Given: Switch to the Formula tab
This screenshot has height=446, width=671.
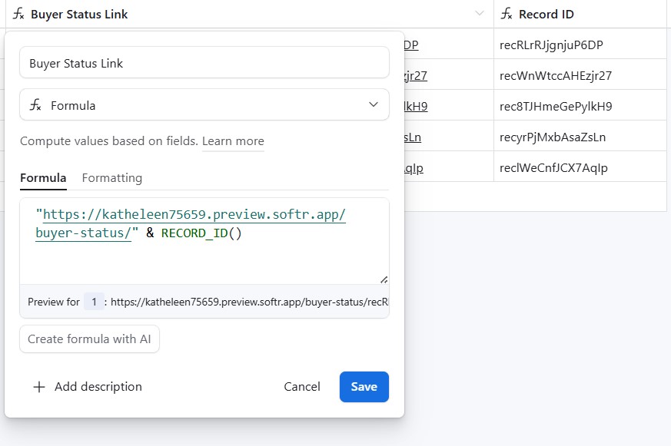Looking at the screenshot, I should pos(43,178).
